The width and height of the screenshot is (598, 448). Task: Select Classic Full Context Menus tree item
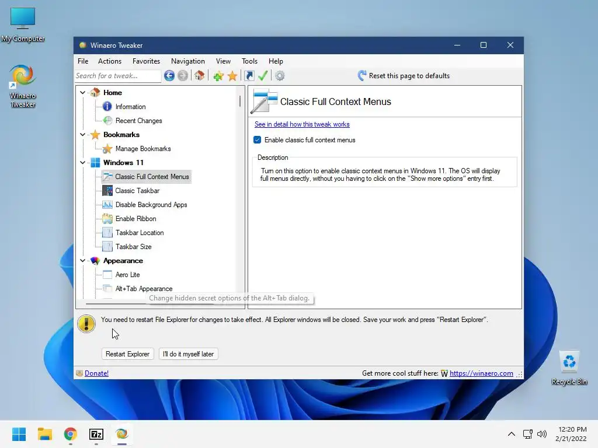coord(152,177)
